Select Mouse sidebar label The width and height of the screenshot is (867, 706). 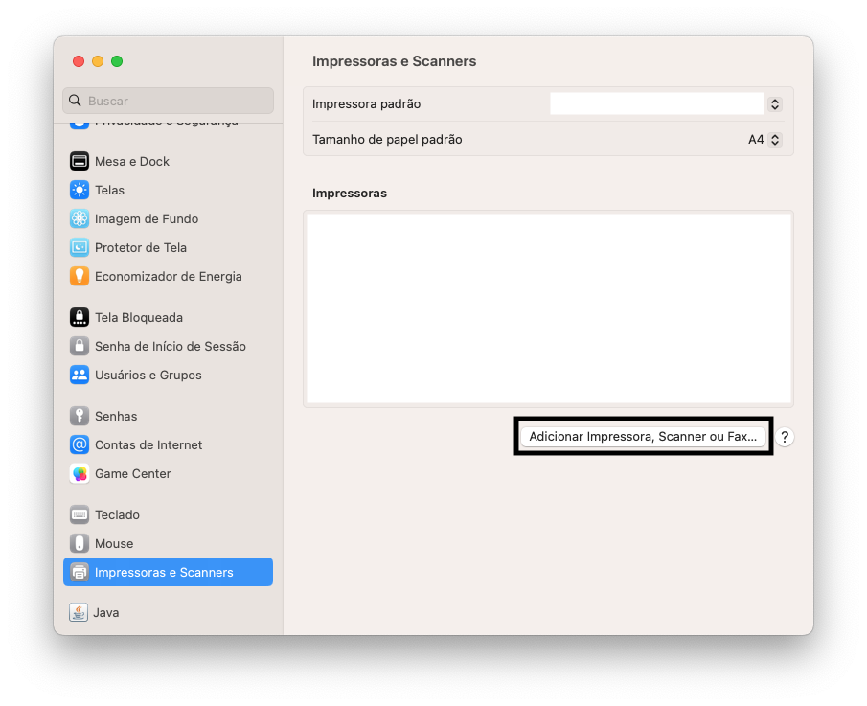(114, 543)
